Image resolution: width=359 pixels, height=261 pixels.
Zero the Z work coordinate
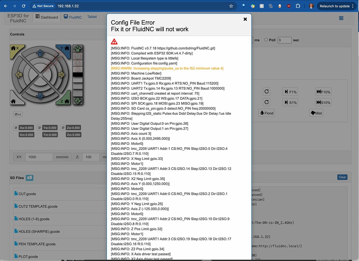[63, 128]
